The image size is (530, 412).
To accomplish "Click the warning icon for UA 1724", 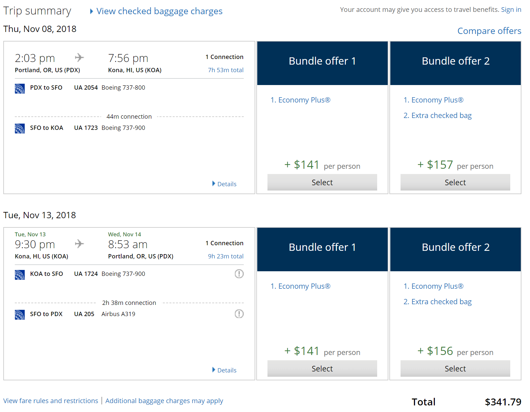I will coord(239,274).
